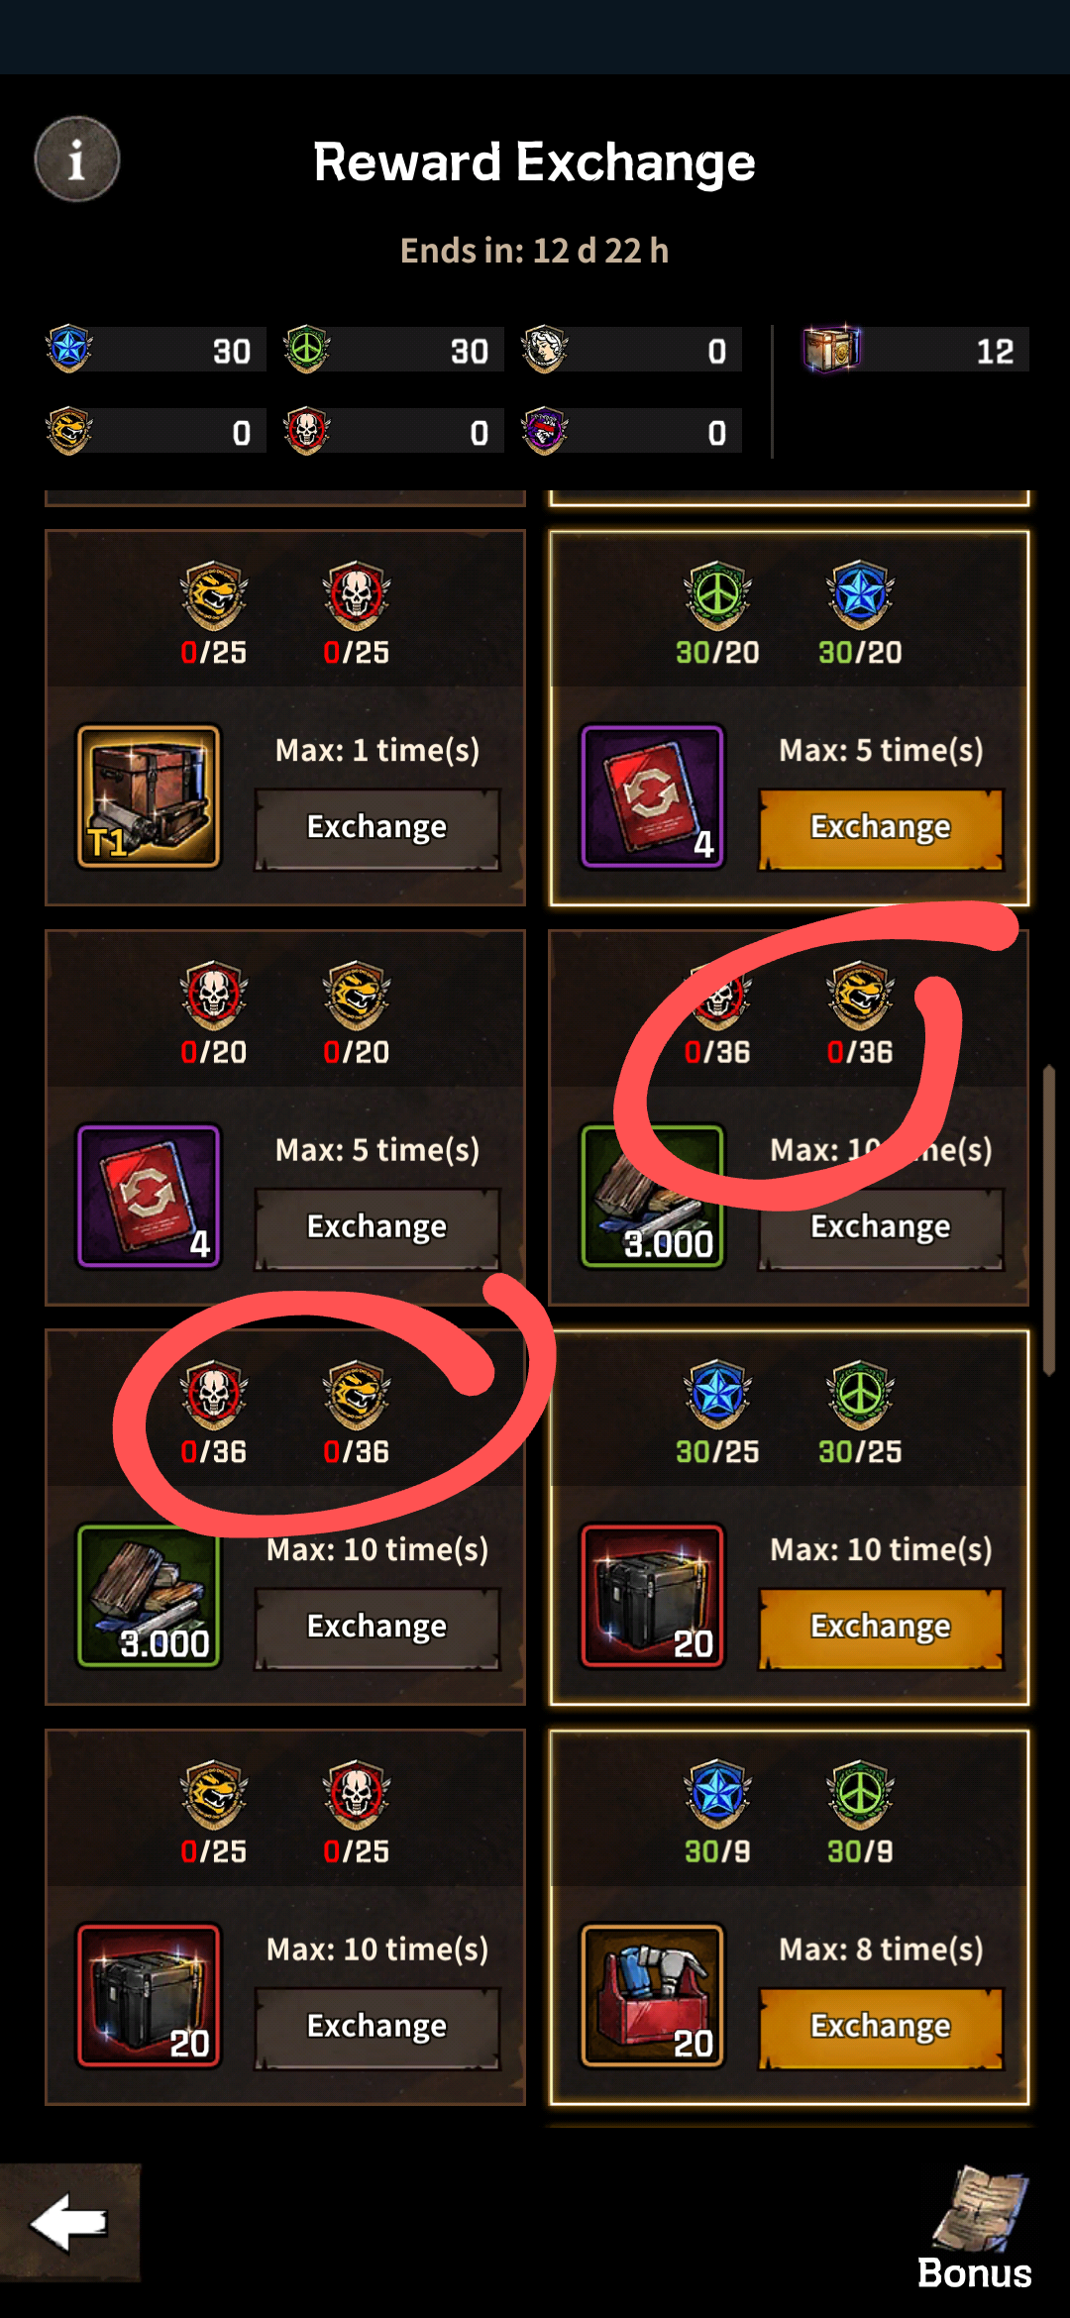Open the Bonus map icon
Screen dimensions: 1070x2318
[975, 2231]
